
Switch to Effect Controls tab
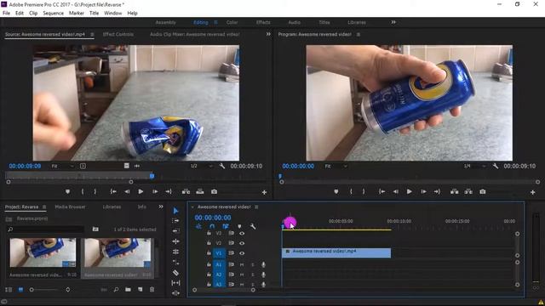coord(118,34)
